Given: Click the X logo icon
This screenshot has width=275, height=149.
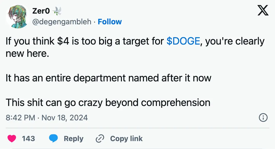Looking at the screenshot, I should tap(263, 10).
